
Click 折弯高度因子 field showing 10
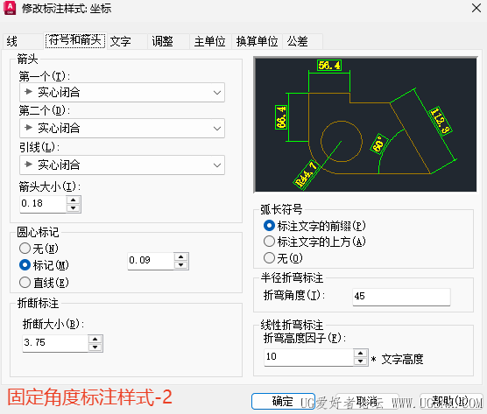point(308,357)
